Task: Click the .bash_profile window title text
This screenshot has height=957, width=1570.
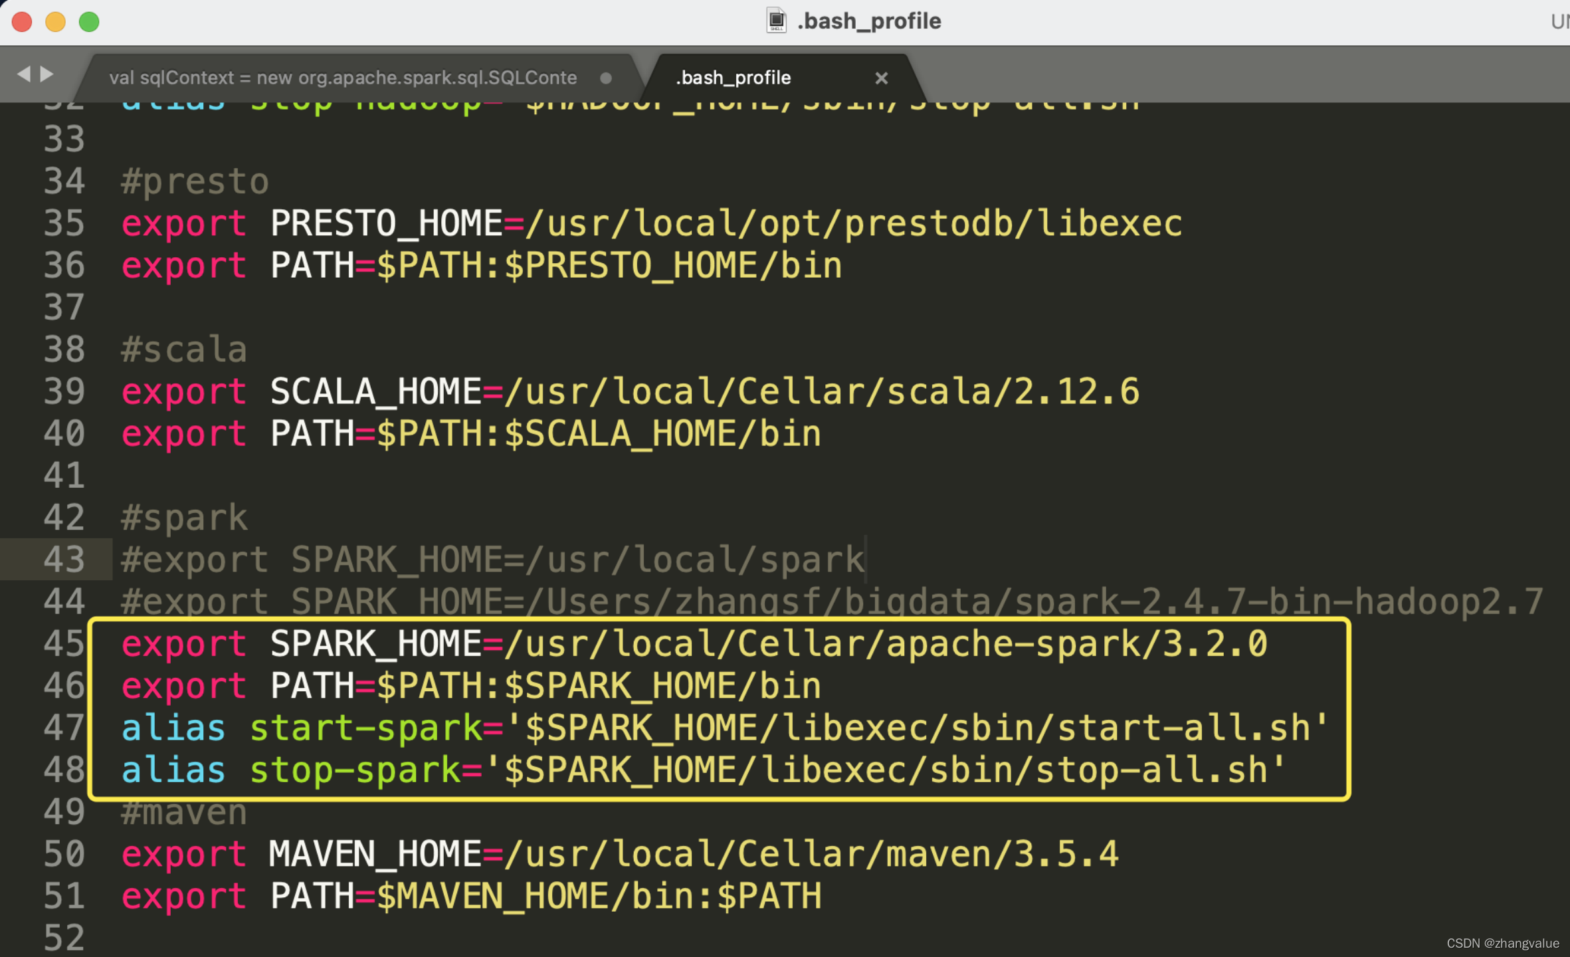Action: (x=868, y=21)
